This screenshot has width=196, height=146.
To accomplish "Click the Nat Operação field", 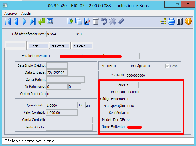I will [x=134, y=106].
